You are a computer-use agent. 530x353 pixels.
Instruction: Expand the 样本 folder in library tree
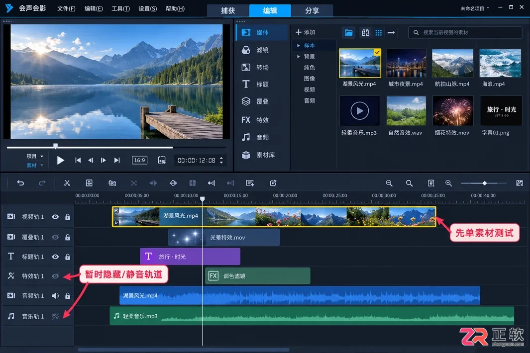click(x=299, y=45)
